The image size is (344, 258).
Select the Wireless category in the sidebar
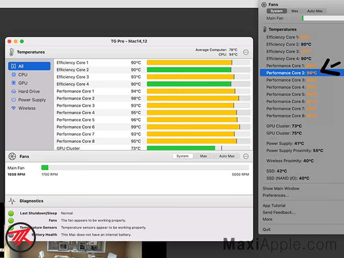pyautogui.click(x=27, y=108)
